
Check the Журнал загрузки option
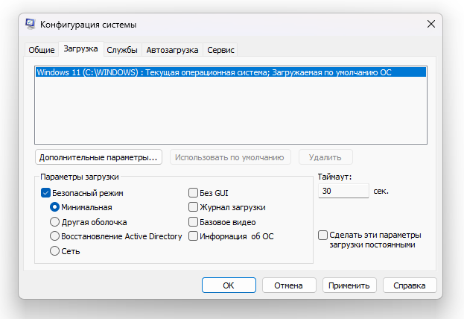click(193, 207)
